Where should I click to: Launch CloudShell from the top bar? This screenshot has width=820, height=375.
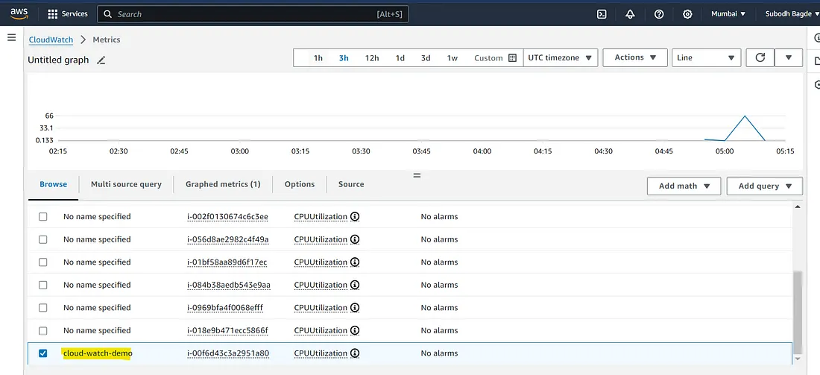point(602,14)
